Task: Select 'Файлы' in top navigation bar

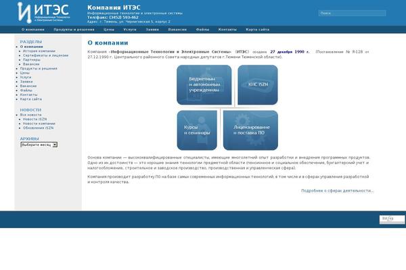Action: click(202, 30)
